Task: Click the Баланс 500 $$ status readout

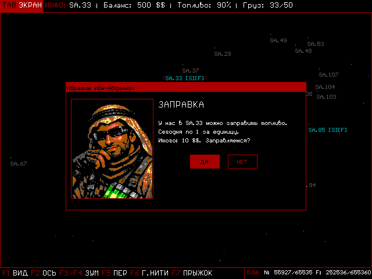Action: tap(134, 5)
